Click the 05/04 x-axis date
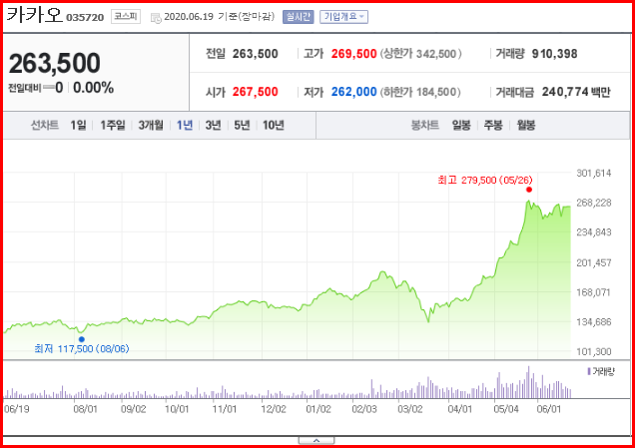The height and width of the screenshot is (448, 635). tap(506, 409)
